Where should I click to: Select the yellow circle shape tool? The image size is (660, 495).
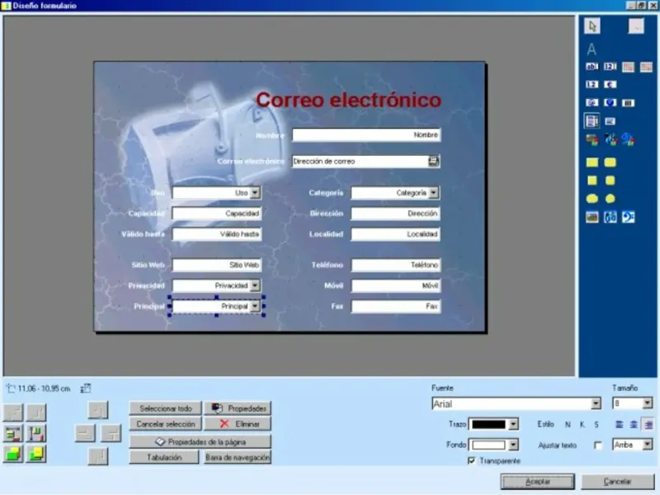(x=610, y=199)
